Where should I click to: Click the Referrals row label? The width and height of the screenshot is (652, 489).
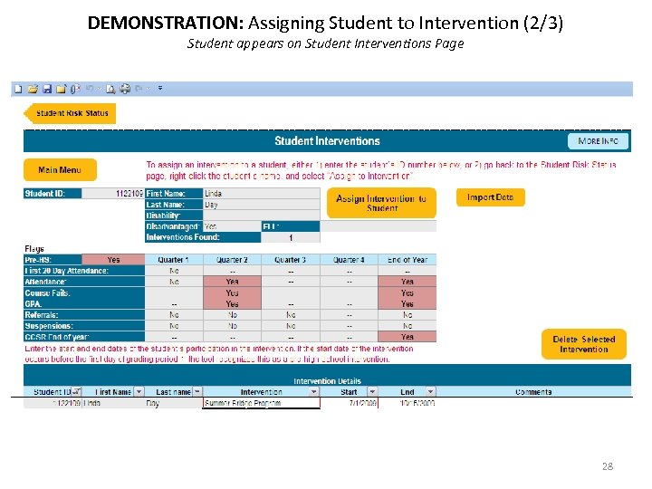click(84, 315)
